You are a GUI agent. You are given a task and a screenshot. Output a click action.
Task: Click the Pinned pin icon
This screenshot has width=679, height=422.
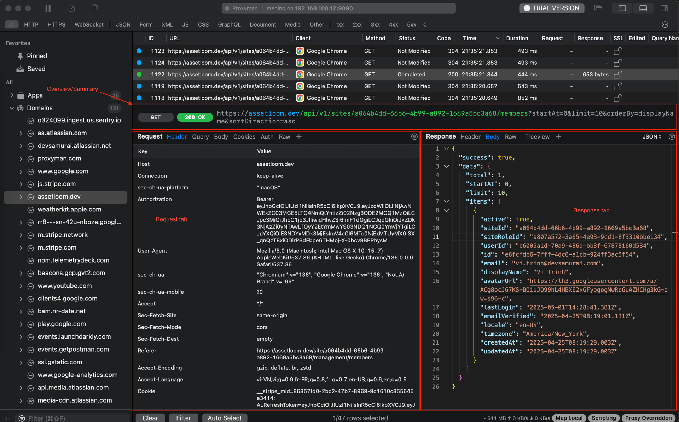(20, 56)
